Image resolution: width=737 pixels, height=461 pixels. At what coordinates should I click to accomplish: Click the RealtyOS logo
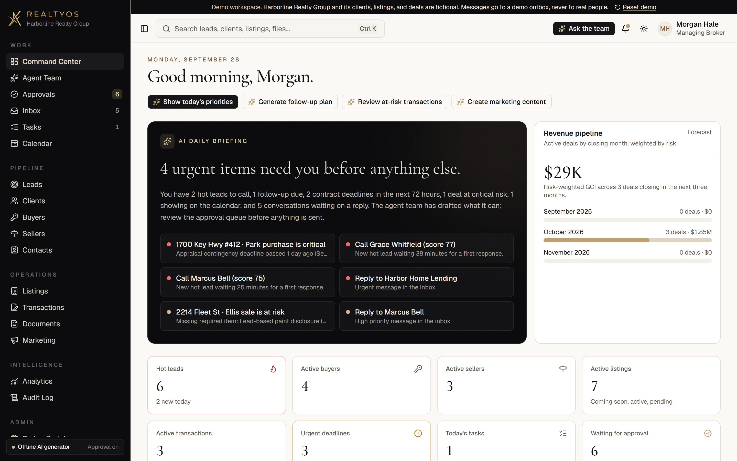(15, 19)
